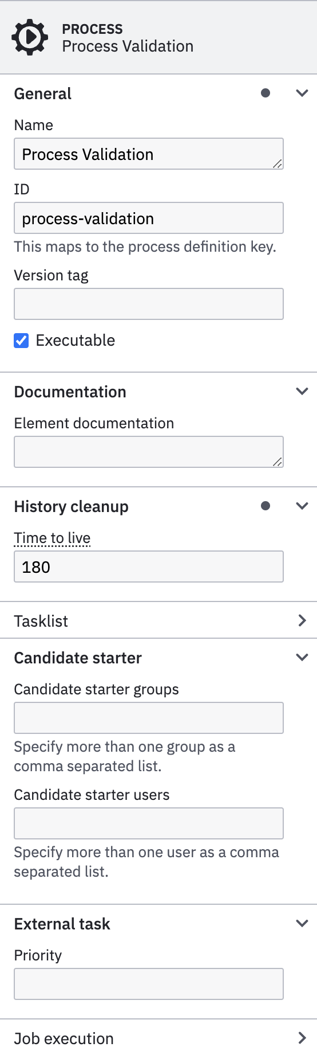Click the Process gear icon in header

pyautogui.click(x=30, y=37)
